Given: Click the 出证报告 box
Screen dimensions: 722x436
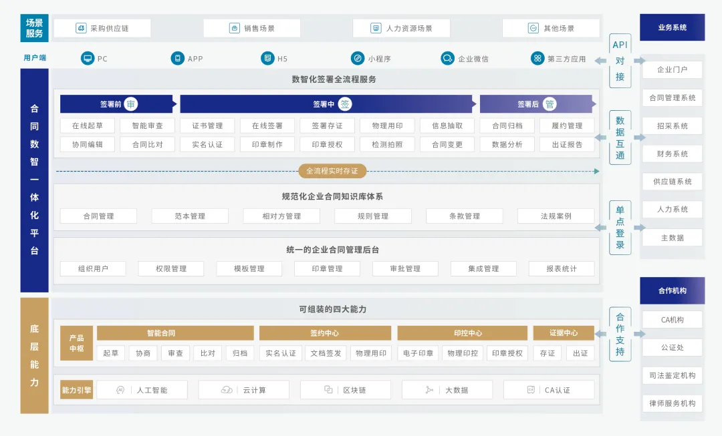Looking at the screenshot, I should coord(567,144).
